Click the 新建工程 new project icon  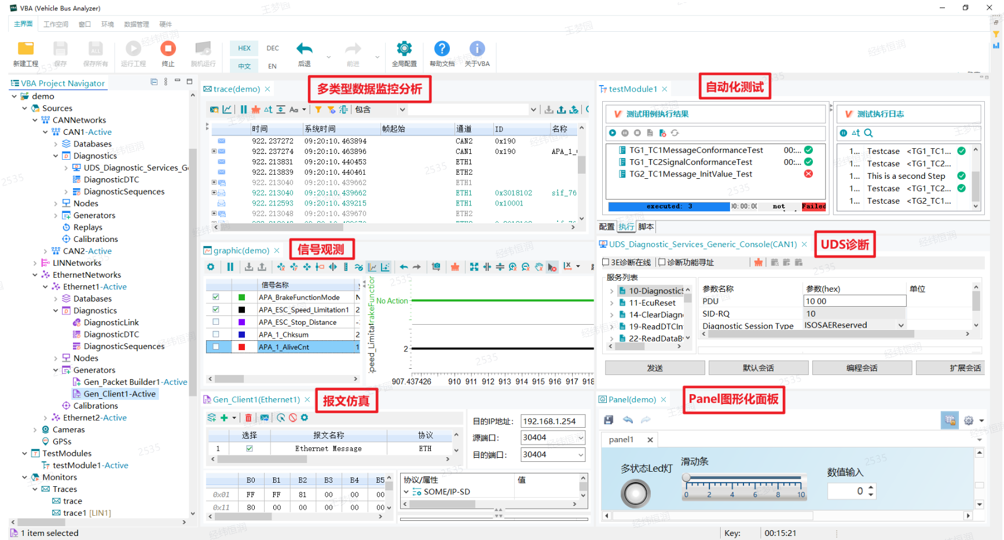[x=25, y=49]
